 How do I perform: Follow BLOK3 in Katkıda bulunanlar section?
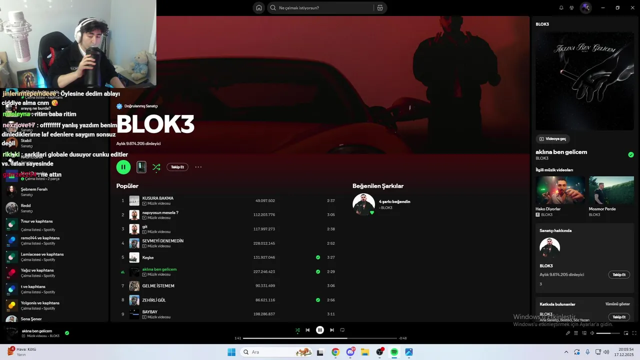[x=619, y=317]
